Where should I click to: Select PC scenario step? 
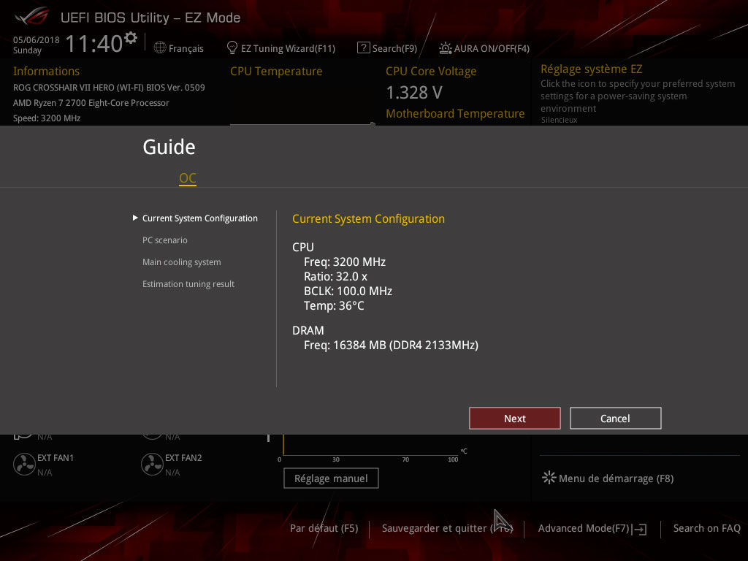pyautogui.click(x=165, y=240)
